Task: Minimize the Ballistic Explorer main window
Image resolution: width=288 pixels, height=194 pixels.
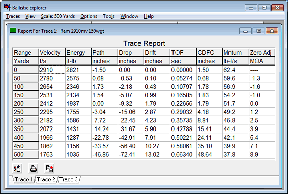Action: [251, 8]
